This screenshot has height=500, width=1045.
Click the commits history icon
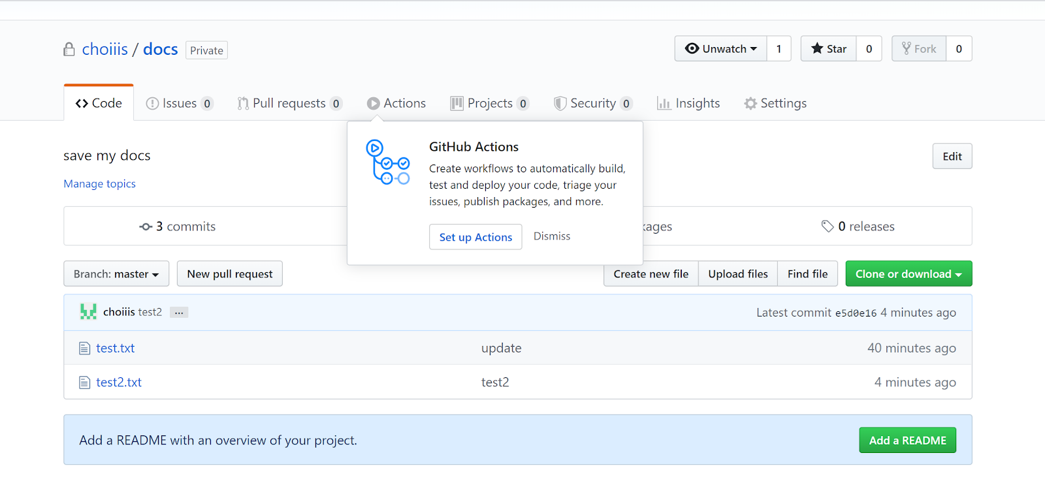click(146, 227)
